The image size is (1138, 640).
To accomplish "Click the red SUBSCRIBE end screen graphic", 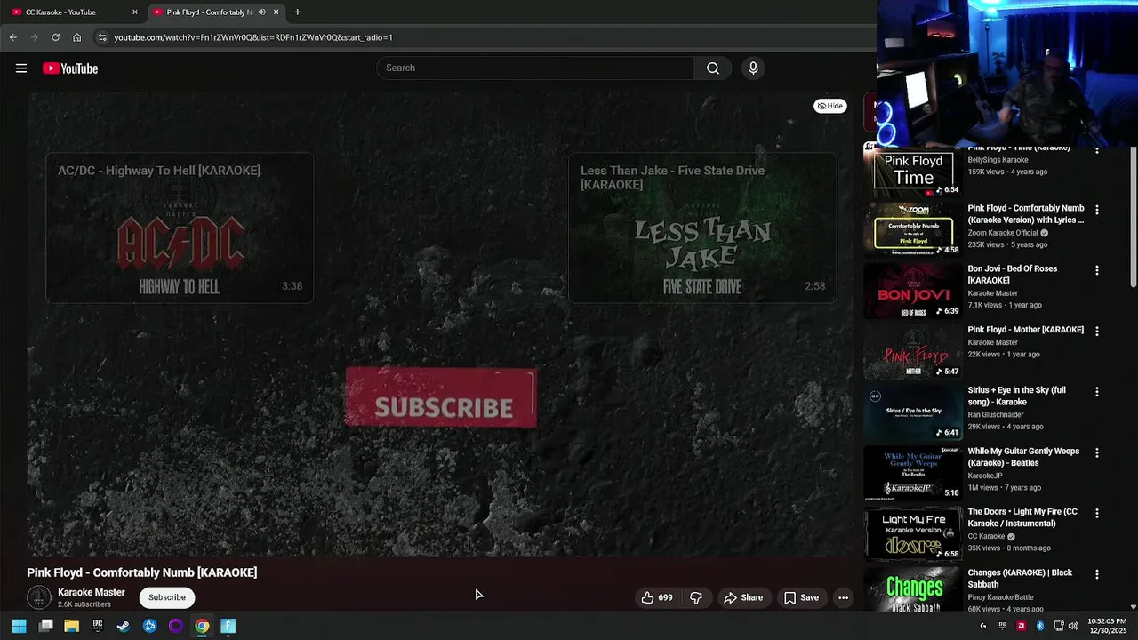I will click(x=441, y=397).
